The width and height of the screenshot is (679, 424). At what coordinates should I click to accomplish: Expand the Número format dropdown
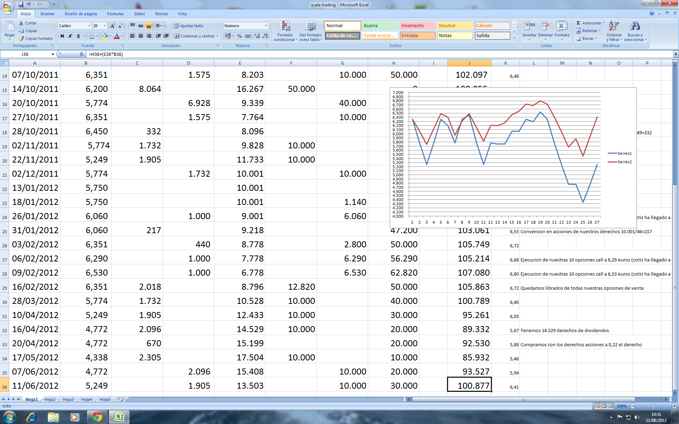[266, 26]
